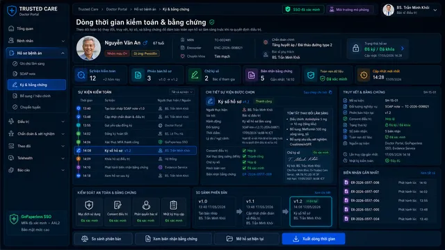445x250 pixels.
Task: Click the Sự kiện kiểm toán search icon
Action: pyautogui.click(x=81, y=75)
